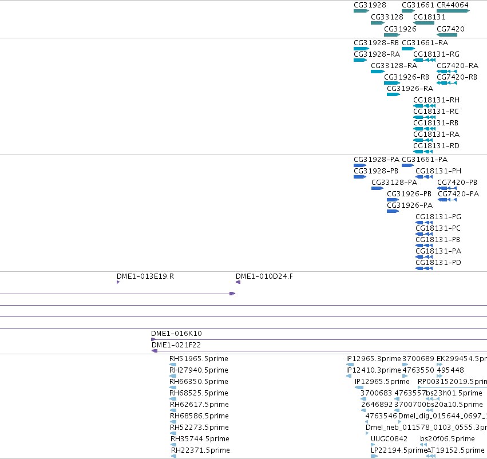Click the 495448 feature label
Image resolution: width=487 pixels, height=459 pixels.
pos(450,370)
